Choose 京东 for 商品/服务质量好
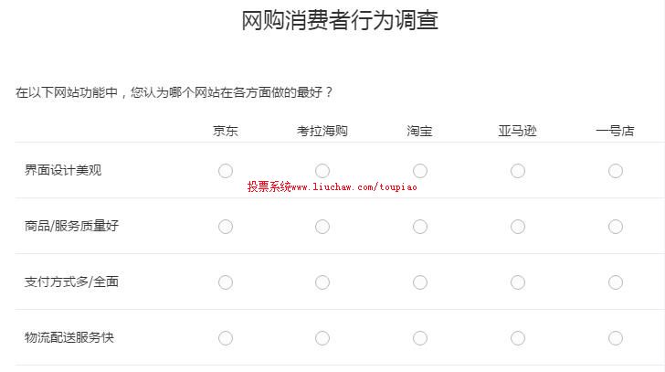 click(x=226, y=227)
